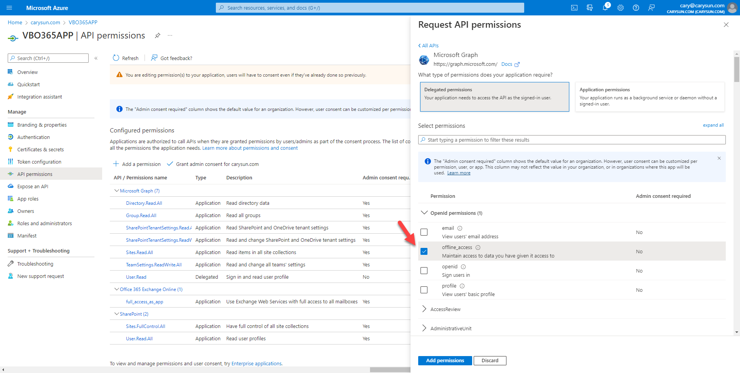Collapse the left navigation menu
This screenshot has width=740, height=373.
tap(96, 58)
